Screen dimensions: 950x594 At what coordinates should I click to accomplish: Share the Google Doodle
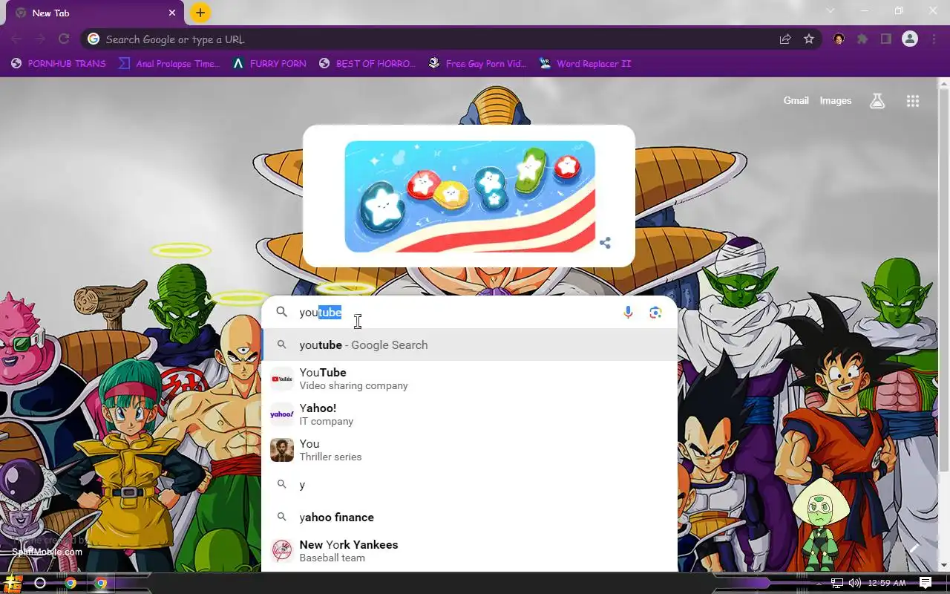point(606,243)
